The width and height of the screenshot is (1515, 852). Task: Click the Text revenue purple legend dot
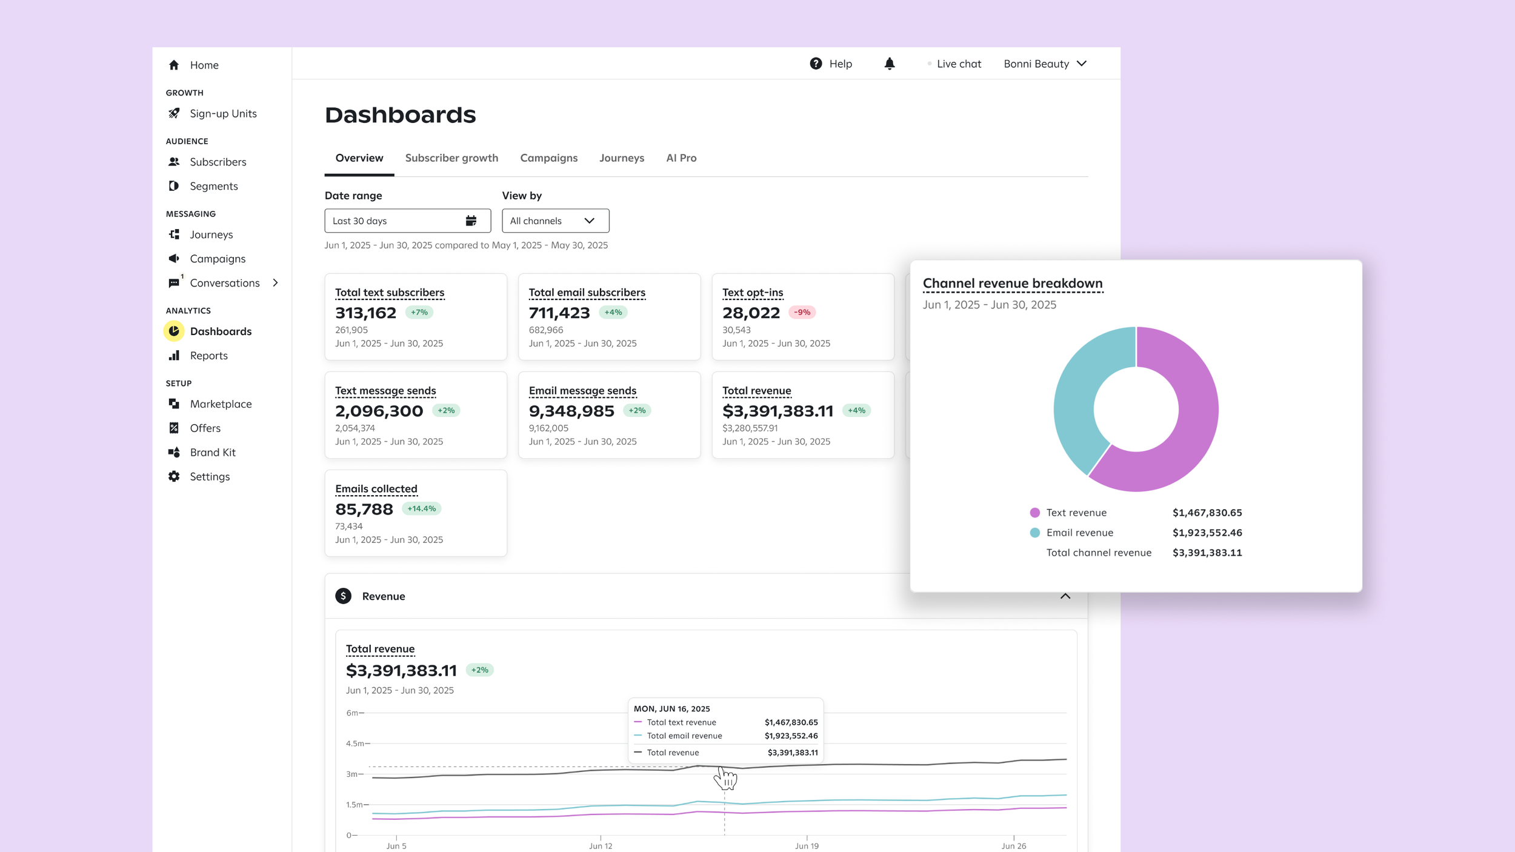tap(1034, 513)
